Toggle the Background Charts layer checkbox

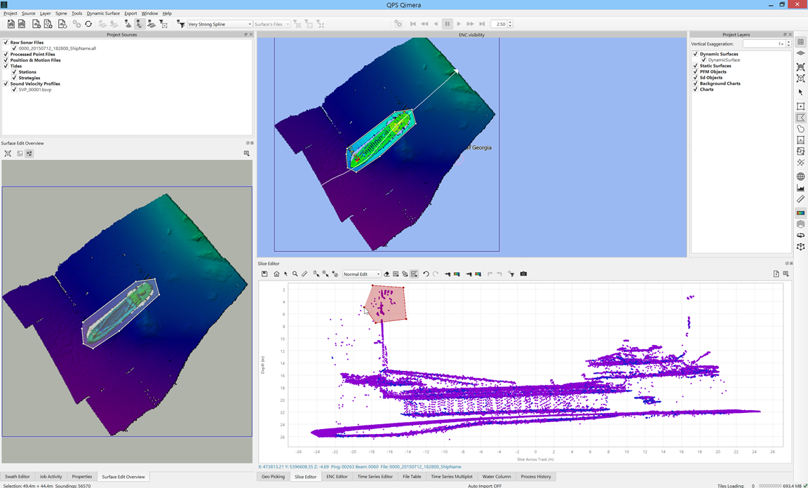click(695, 83)
